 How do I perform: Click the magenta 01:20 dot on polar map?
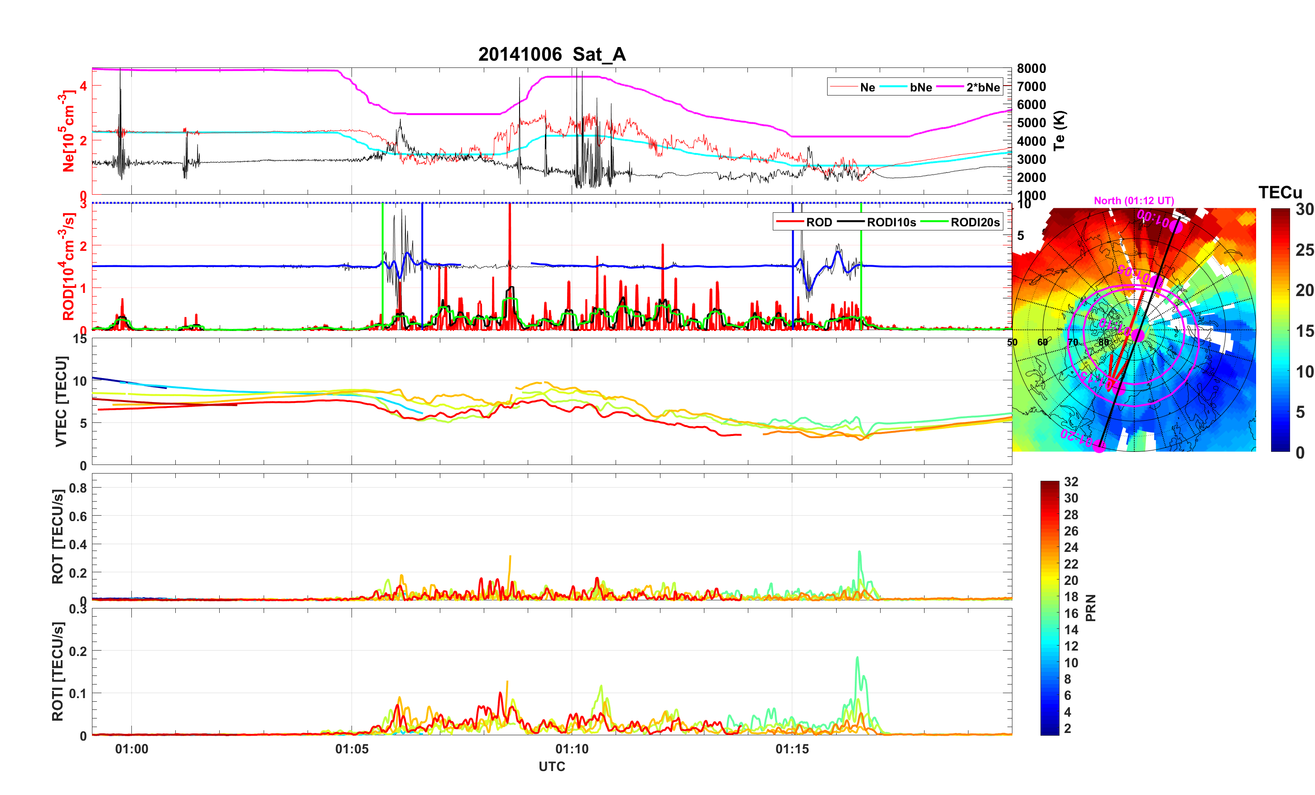pyautogui.click(x=1099, y=447)
